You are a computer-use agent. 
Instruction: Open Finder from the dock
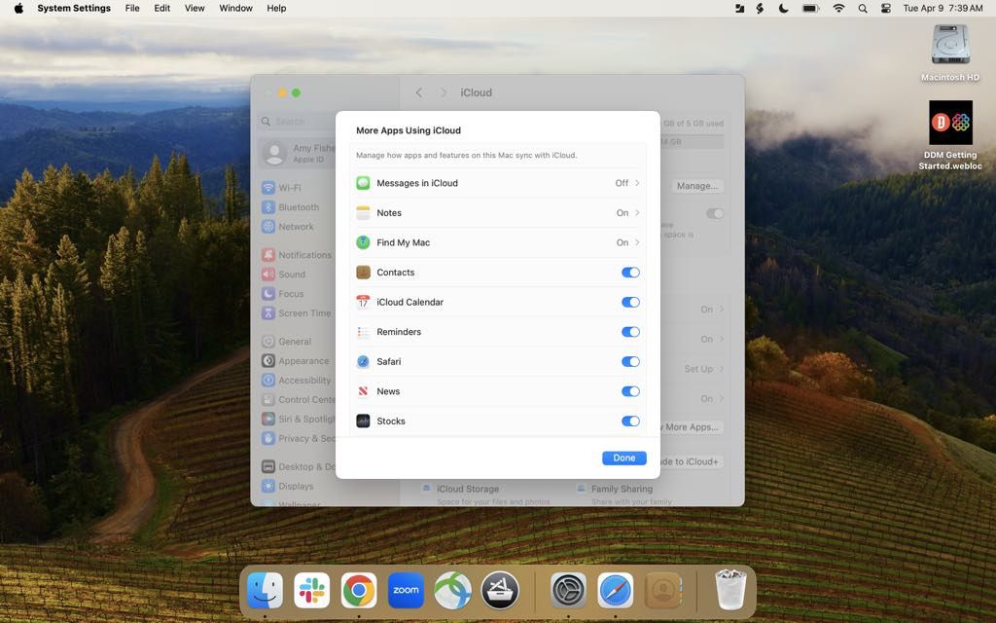click(x=265, y=590)
